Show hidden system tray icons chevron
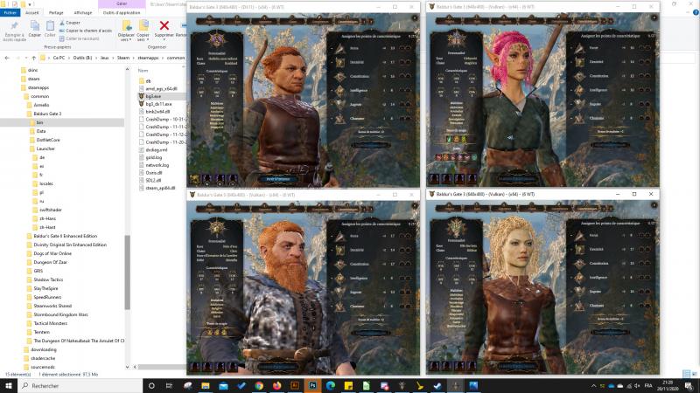The image size is (700, 393). [x=594, y=386]
